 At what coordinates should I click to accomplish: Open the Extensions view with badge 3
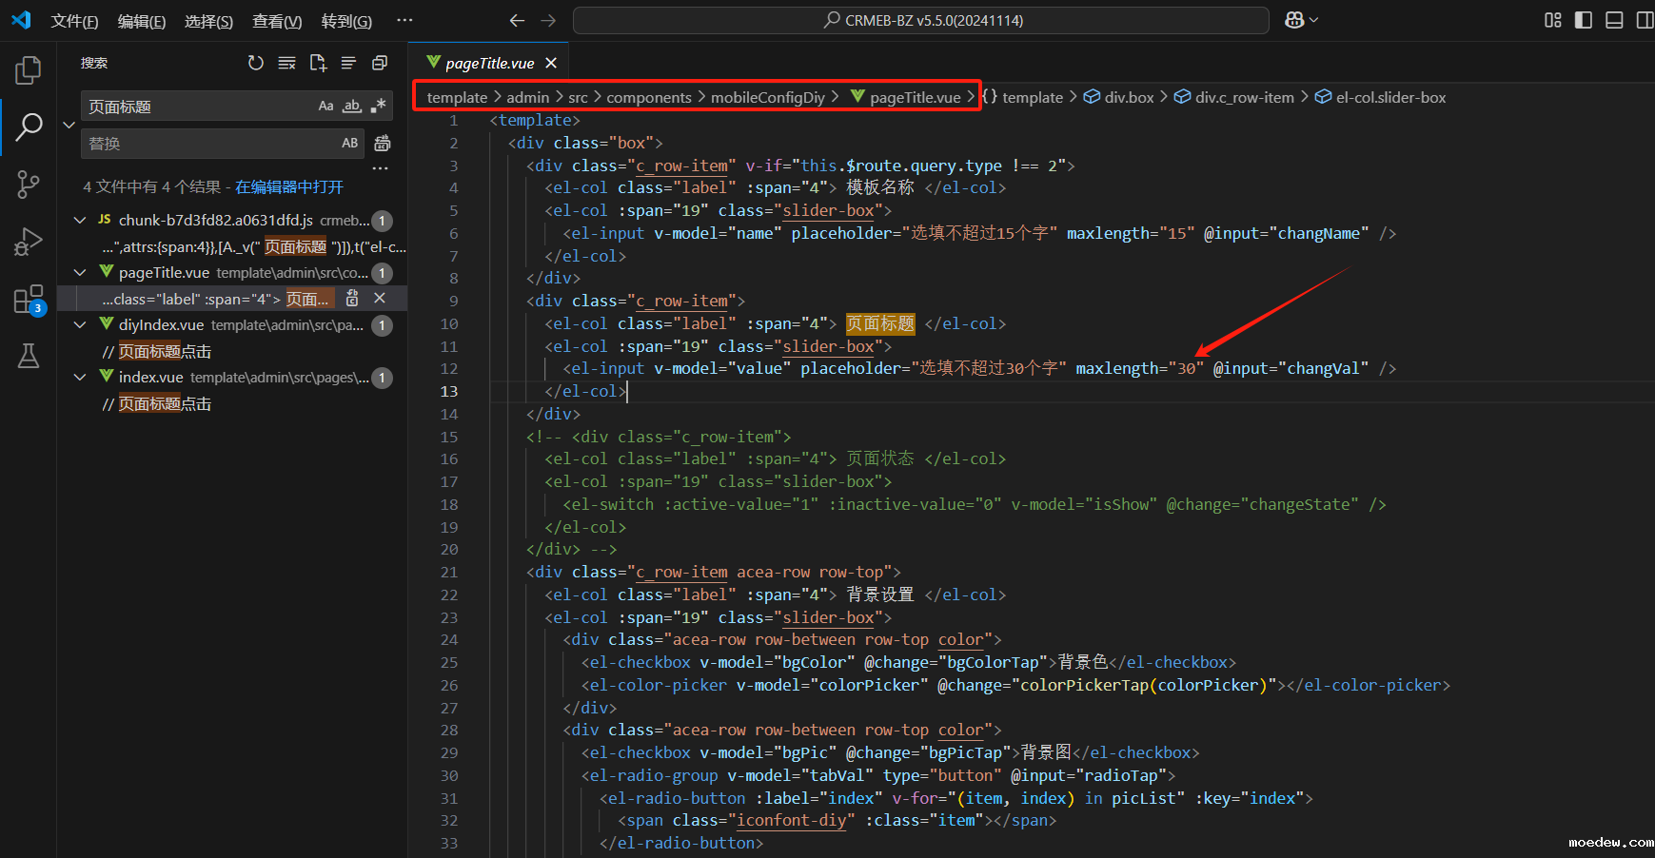click(x=29, y=300)
